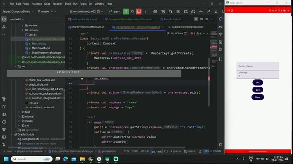Open Android project view dropdown
293x164 pixels.
pos(16,19)
